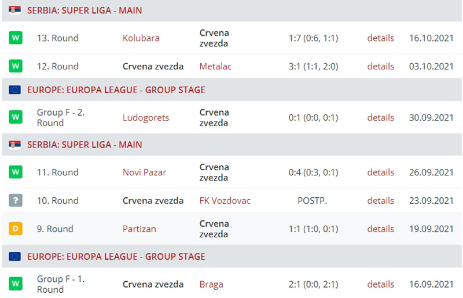
Task: Click the green W badge for Kolubara match
Action: 16,38
